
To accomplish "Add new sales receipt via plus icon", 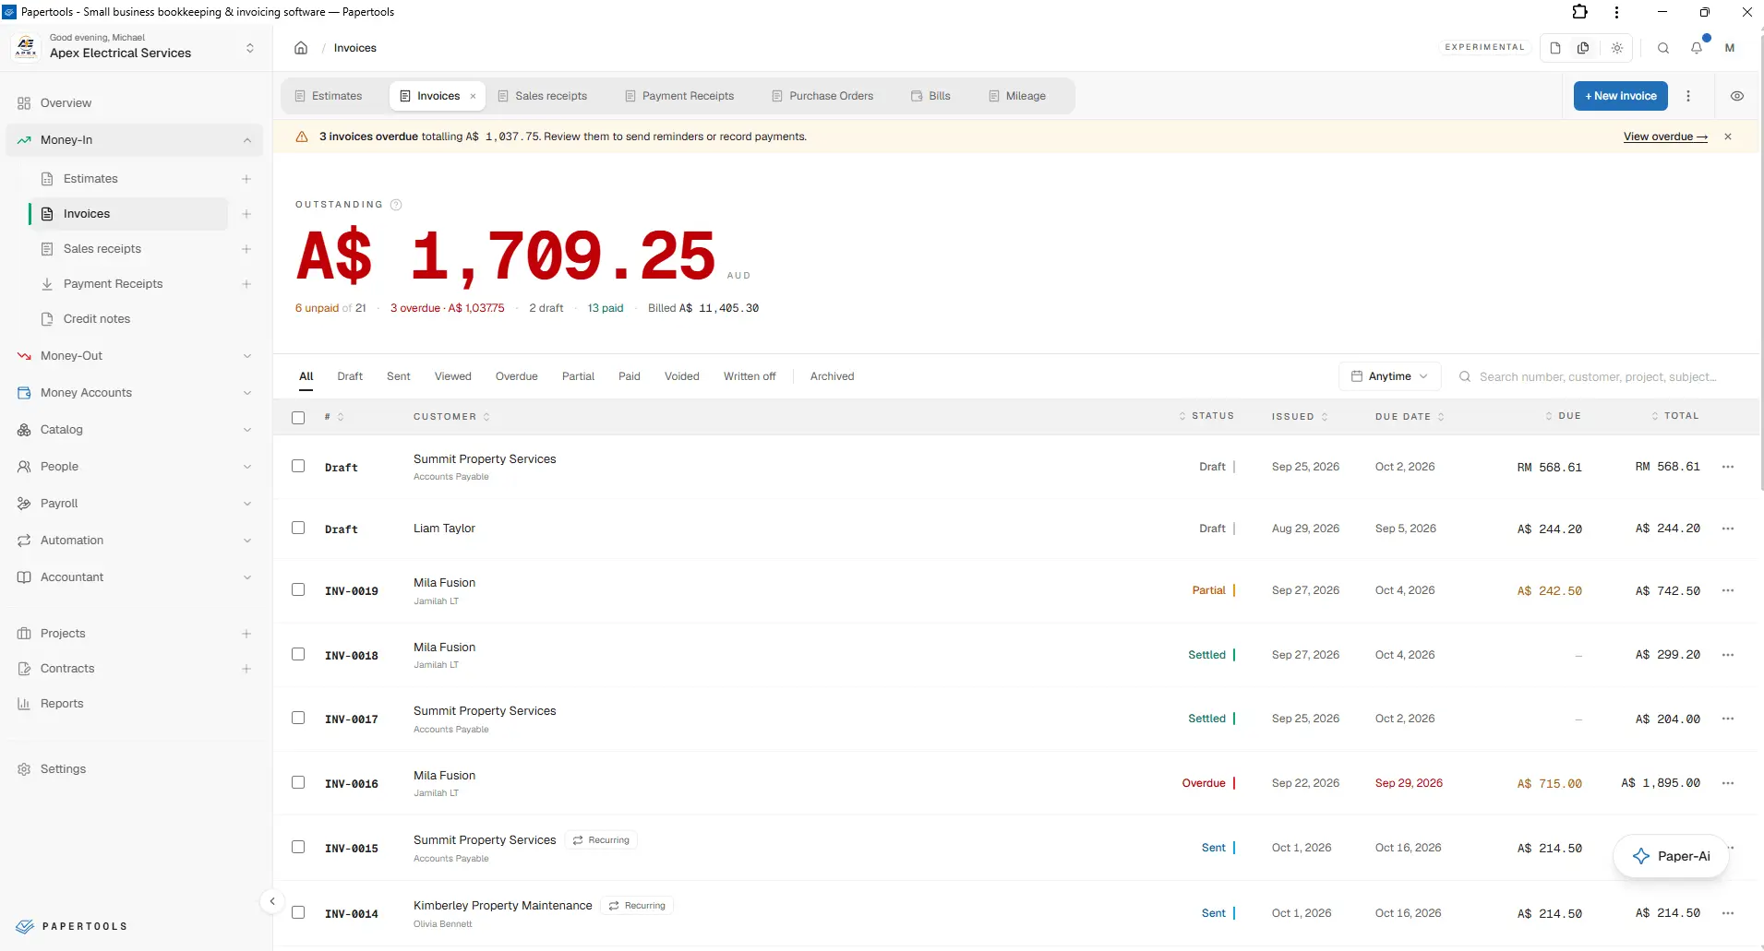I will tap(246, 249).
